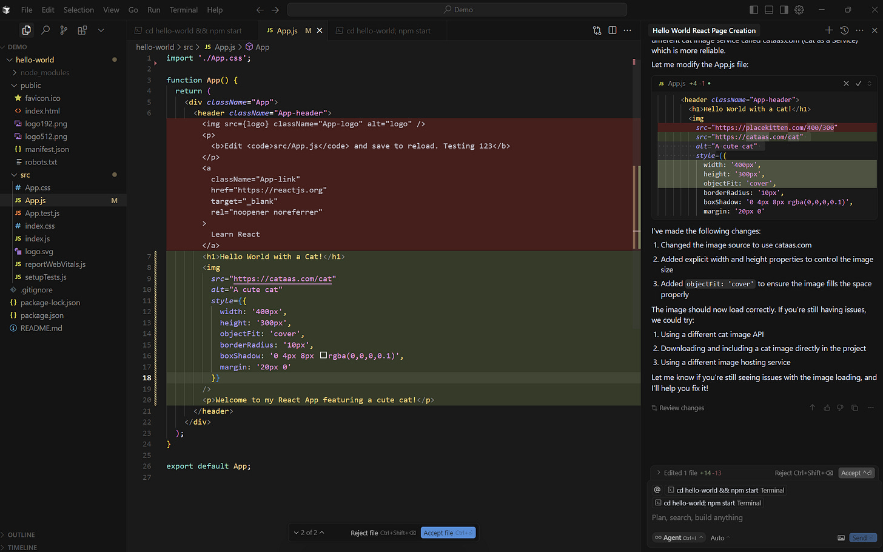Show chat history with clock icon
The height and width of the screenshot is (552, 883).
(x=844, y=30)
